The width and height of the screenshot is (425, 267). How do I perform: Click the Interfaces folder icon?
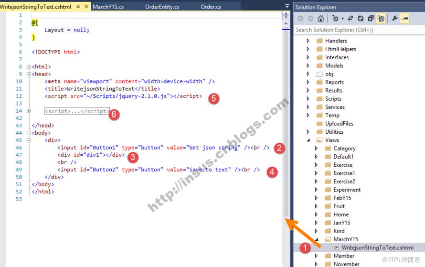pos(319,57)
